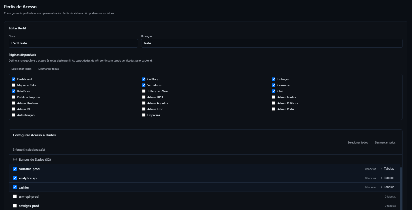Click the database icon beside Bancos de Dados
Viewport: 412px width, 210px height.
pos(15,159)
